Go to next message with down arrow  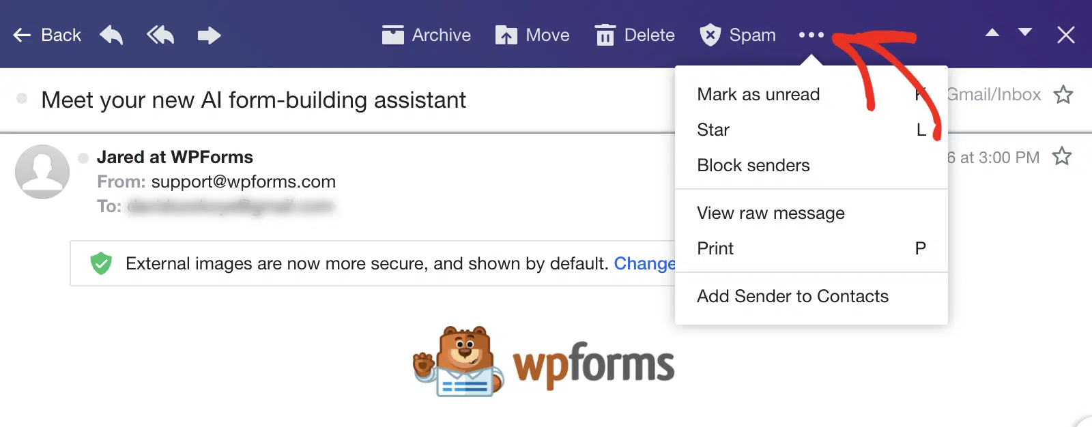[1025, 32]
